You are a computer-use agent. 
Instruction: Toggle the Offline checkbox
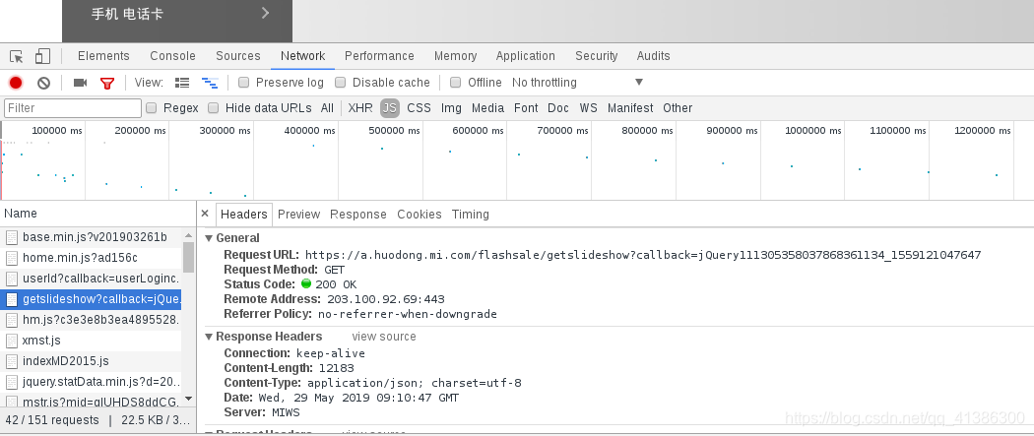(x=455, y=83)
